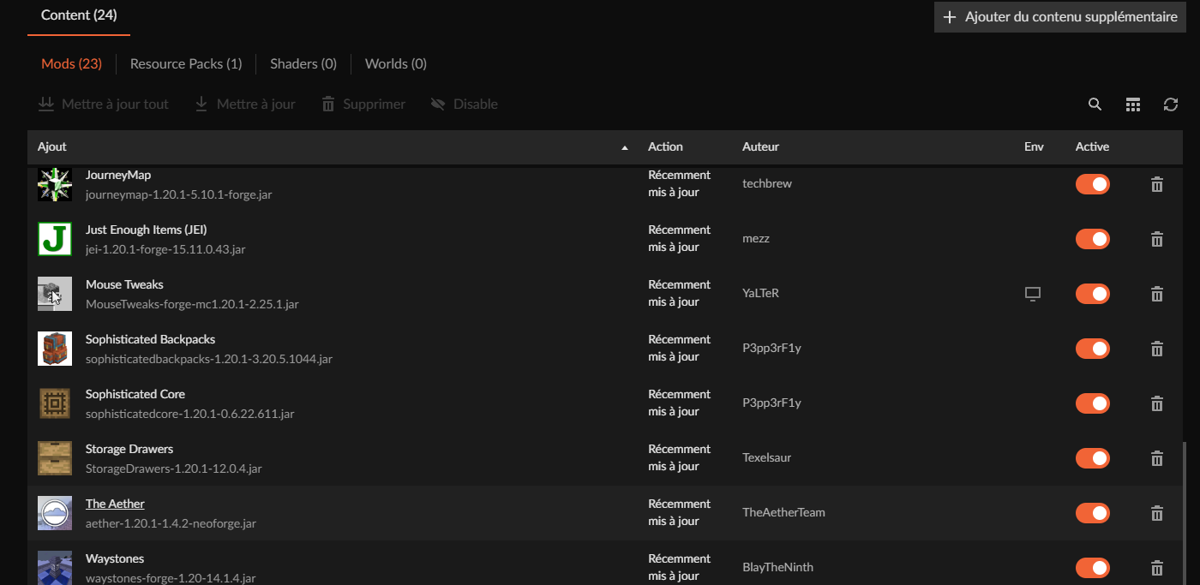The height and width of the screenshot is (585, 1200).
Task: Deactivate The Aether mod toggle
Action: 1093,513
